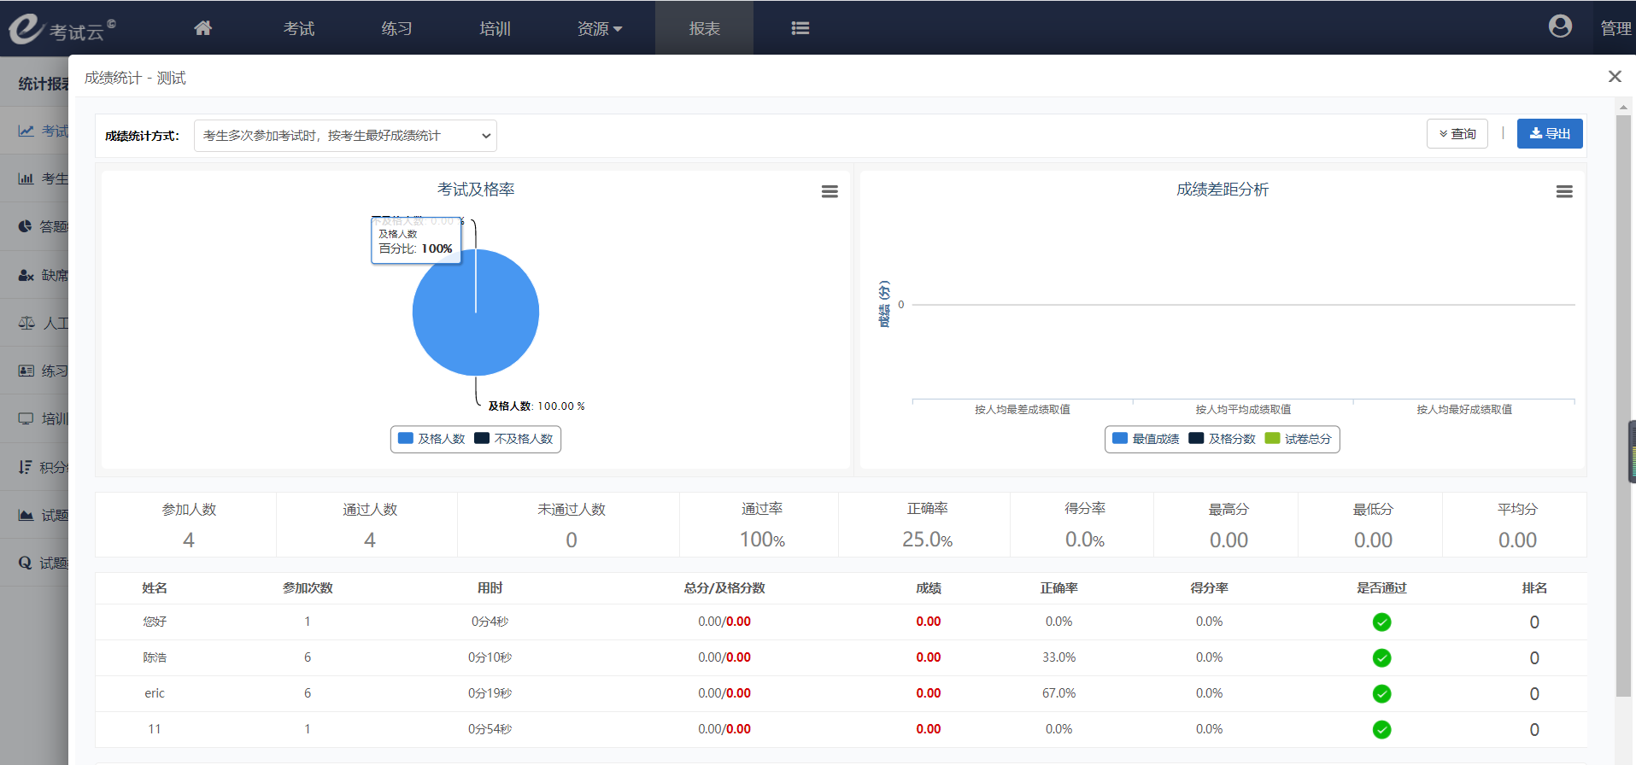The height and width of the screenshot is (765, 1636).
Task: Click pass checkmark for eric row
Action: pyautogui.click(x=1381, y=694)
